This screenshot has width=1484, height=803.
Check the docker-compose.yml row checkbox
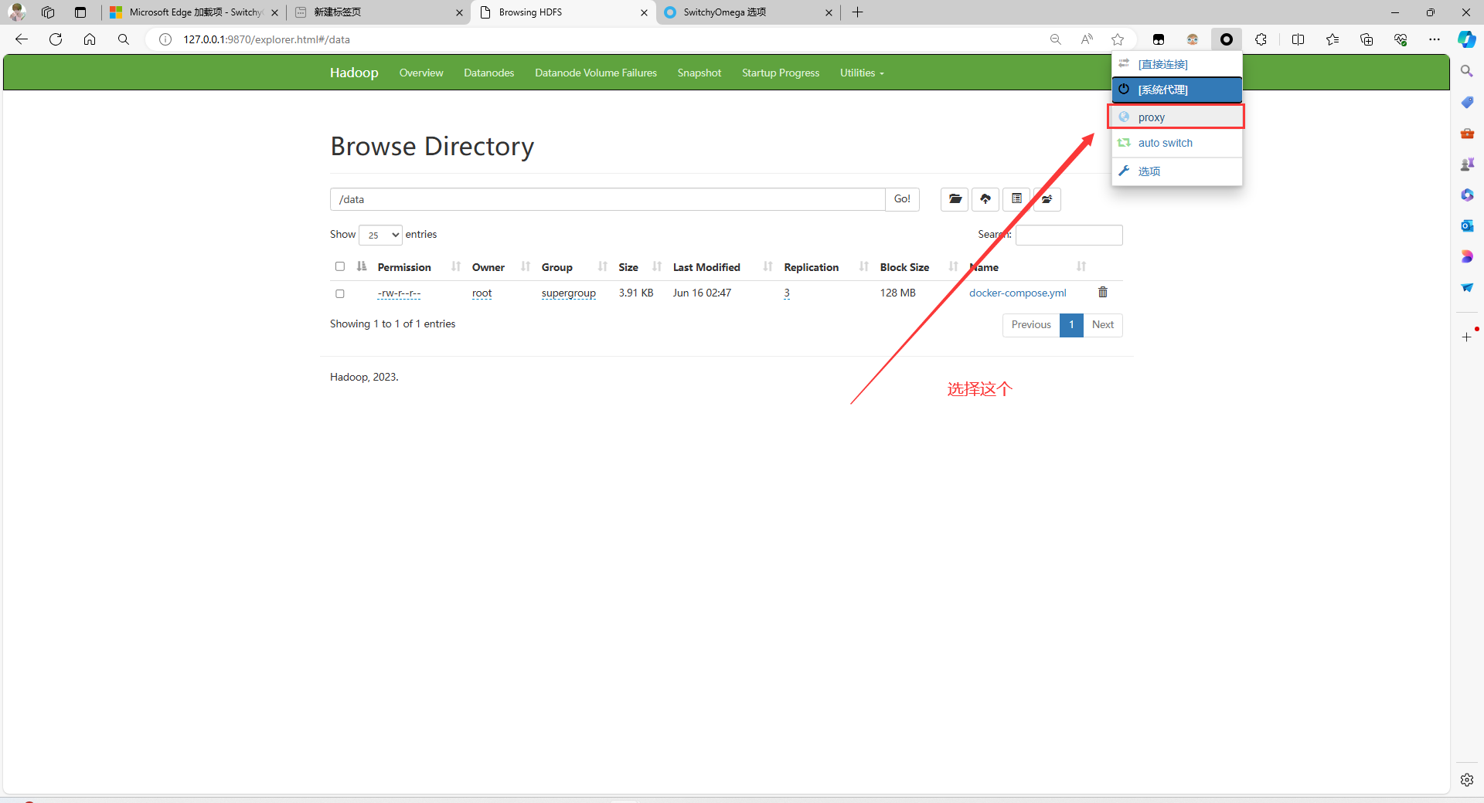pos(340,293)
